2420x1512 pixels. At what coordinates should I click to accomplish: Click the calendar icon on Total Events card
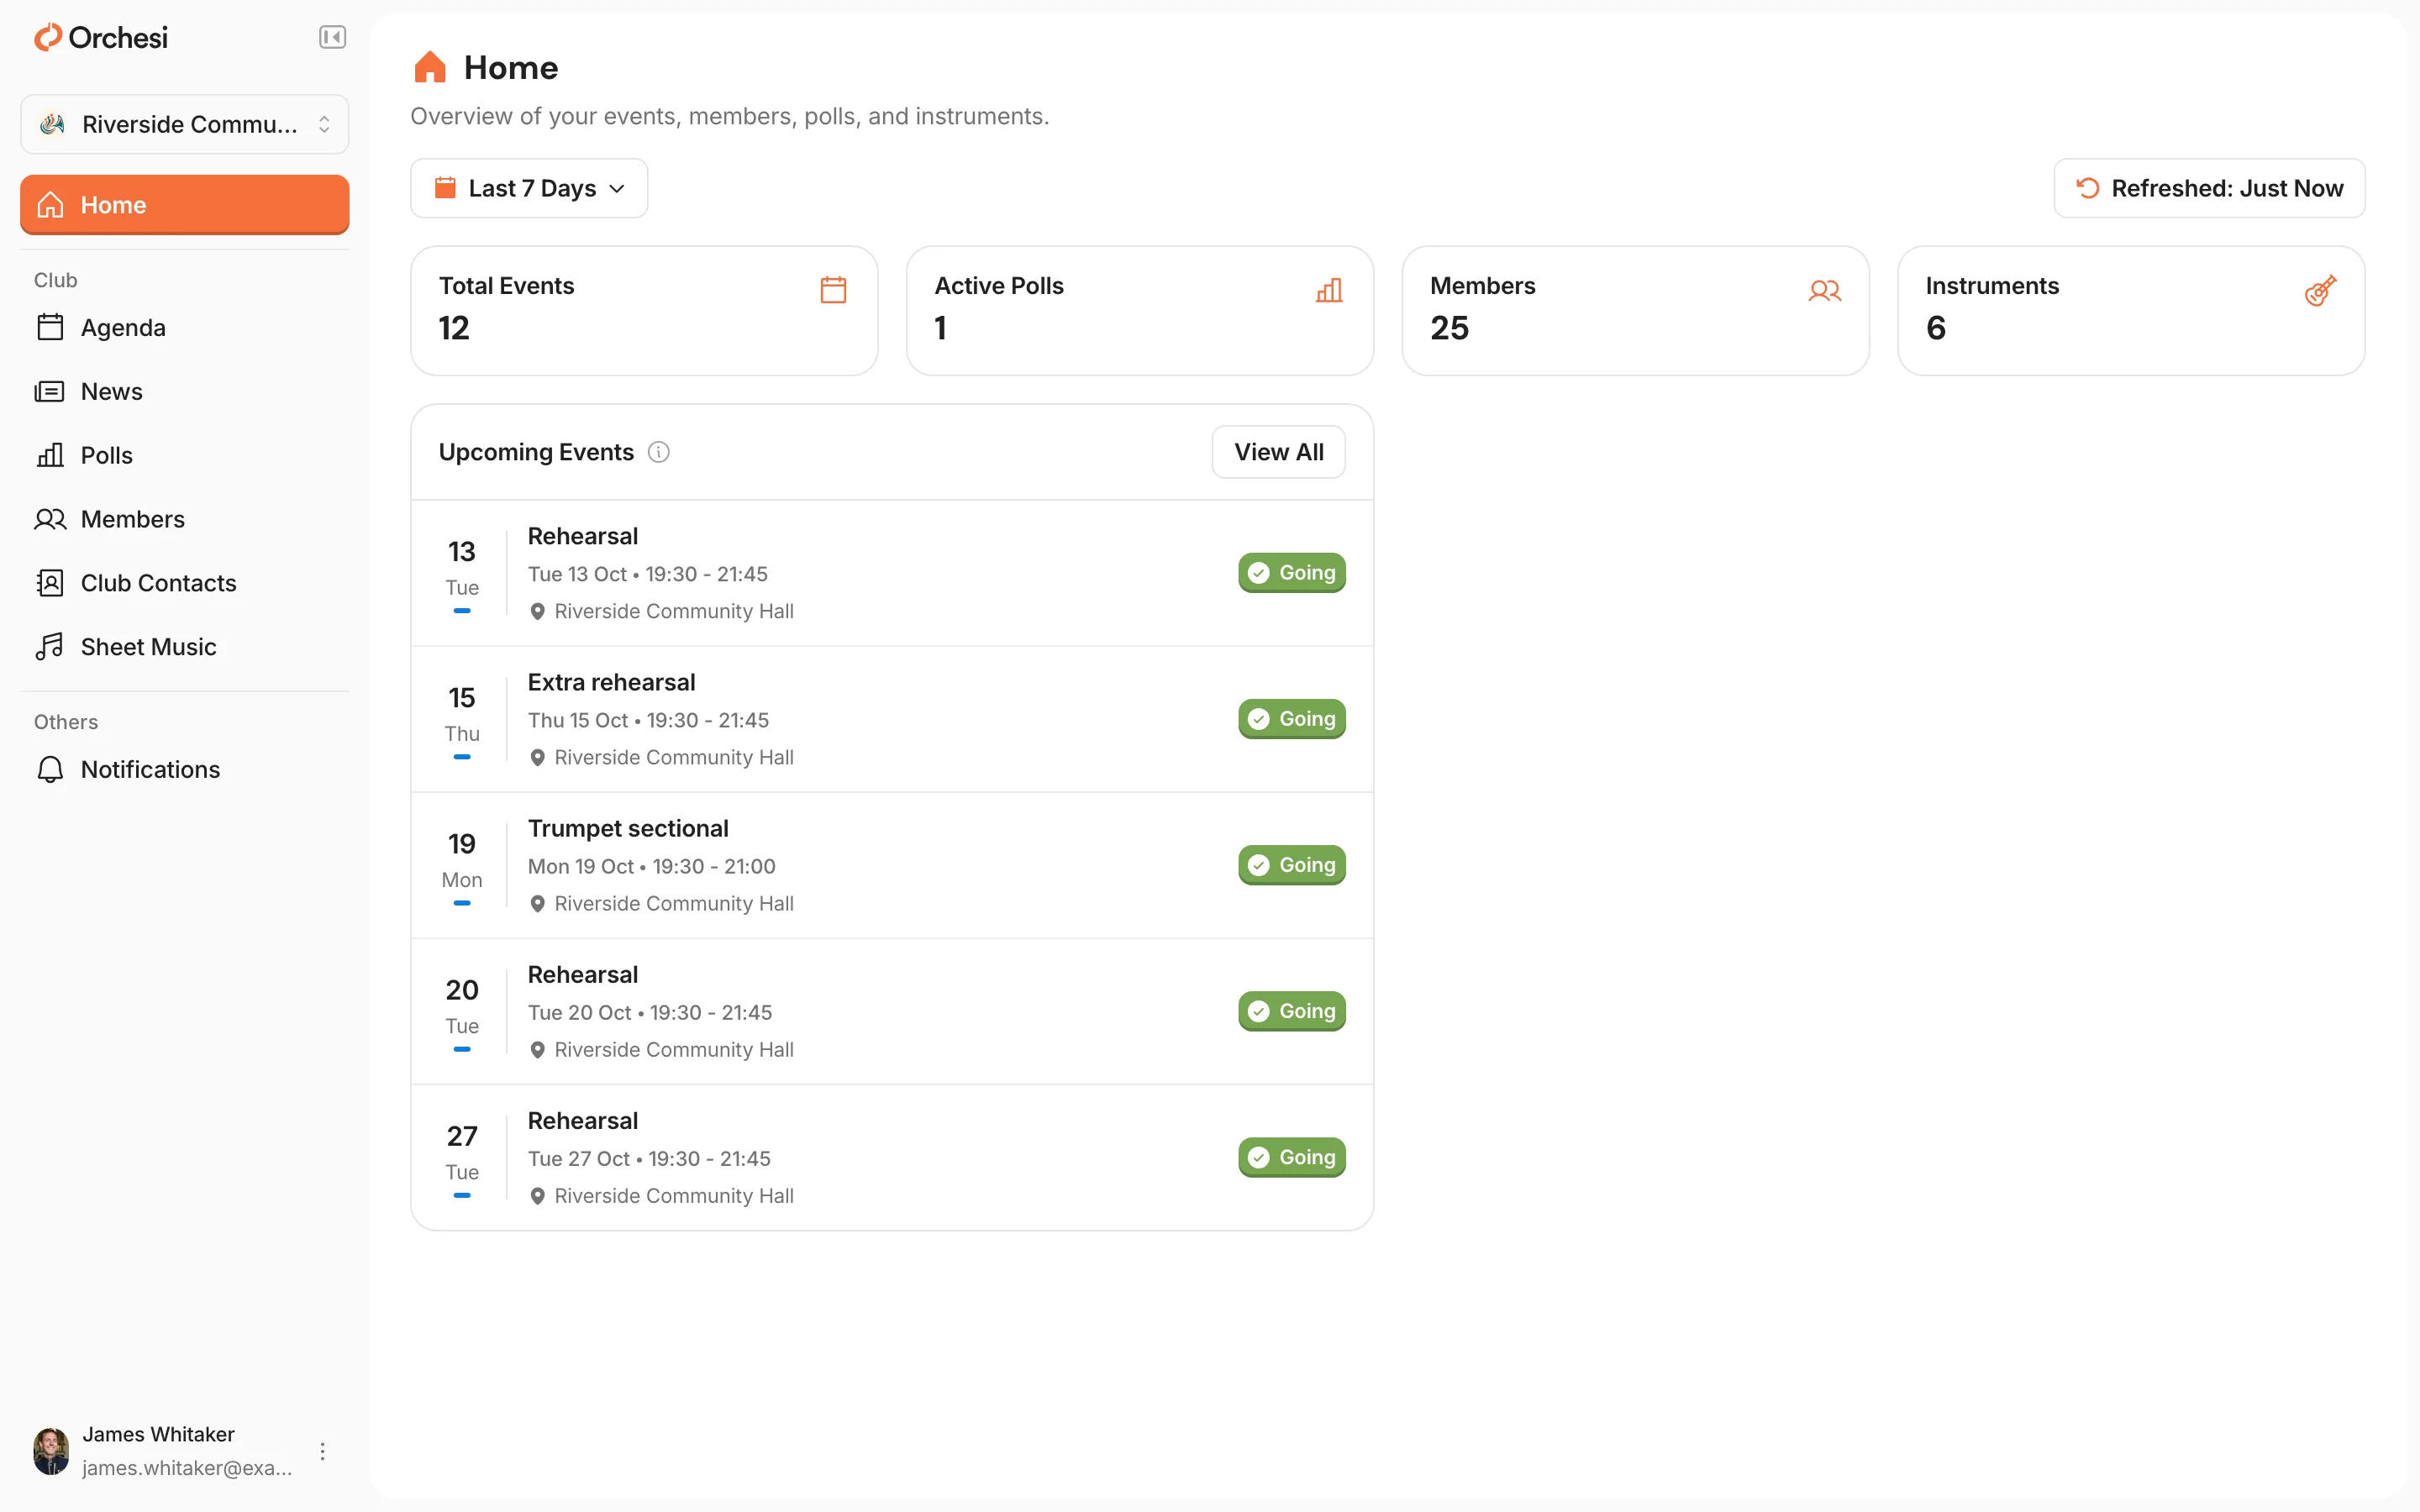point(833,290)
